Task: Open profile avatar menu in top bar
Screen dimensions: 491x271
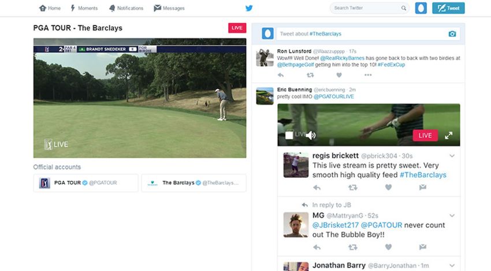Action: pyautogui.click(x=421, y=8)
